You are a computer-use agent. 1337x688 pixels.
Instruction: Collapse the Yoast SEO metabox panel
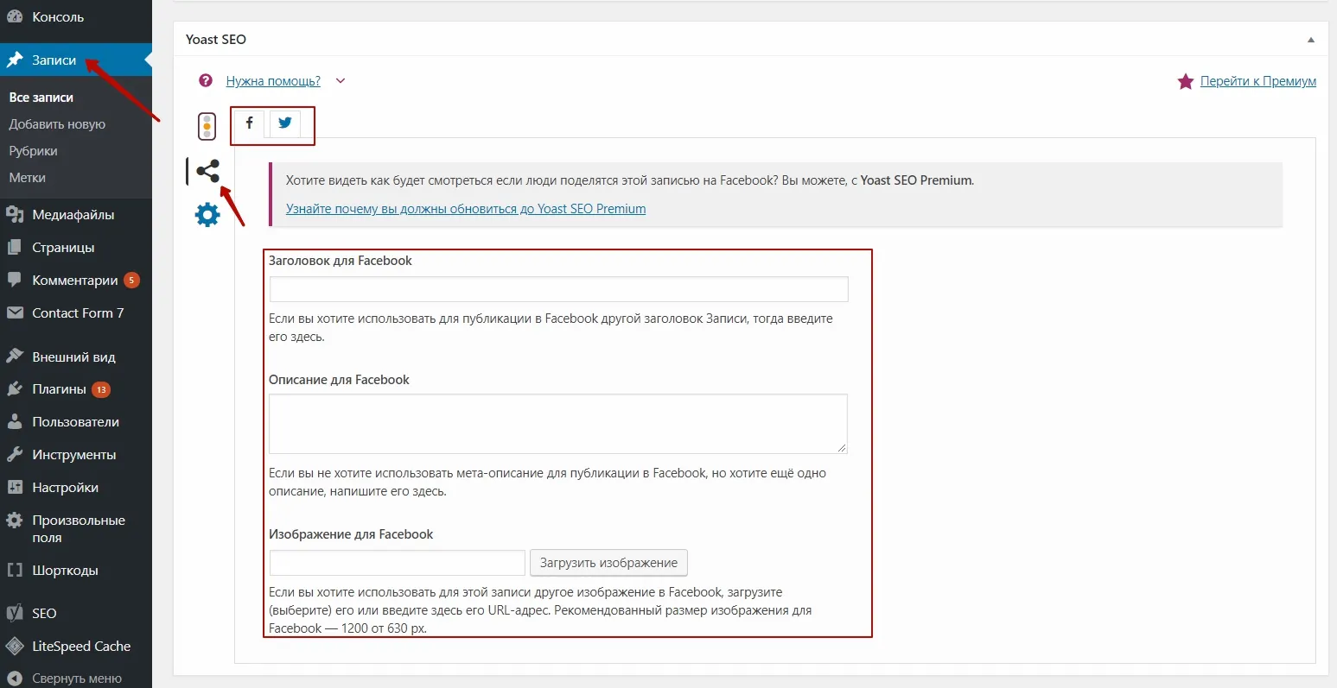coord(1310,40)
